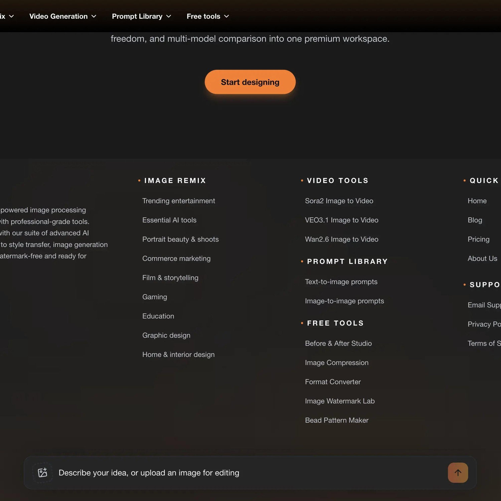Expand the Free tools dropdown
501x501 pixels.
[208, 16]
